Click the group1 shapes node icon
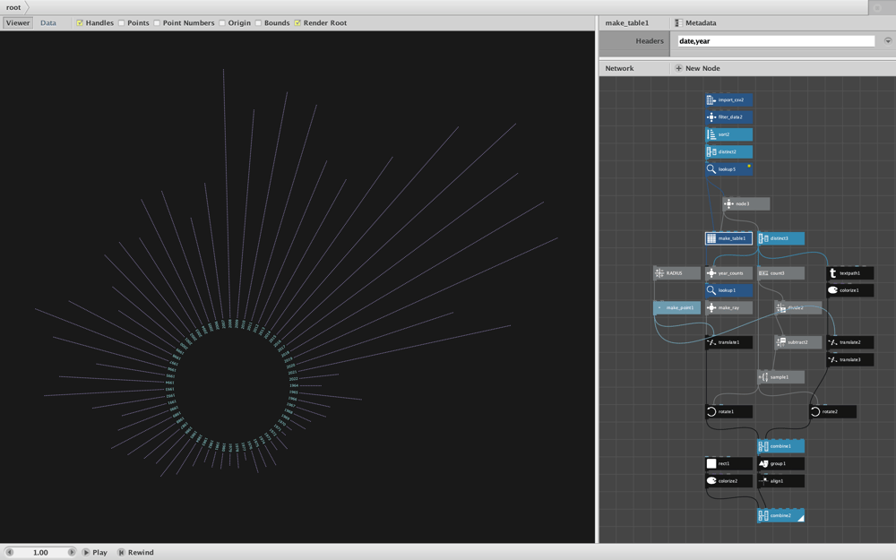The height and width of the screenshot is (560, 896). 762,463
